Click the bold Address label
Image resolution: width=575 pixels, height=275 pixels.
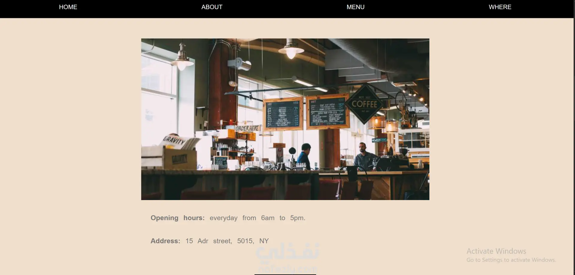[165, 241]
